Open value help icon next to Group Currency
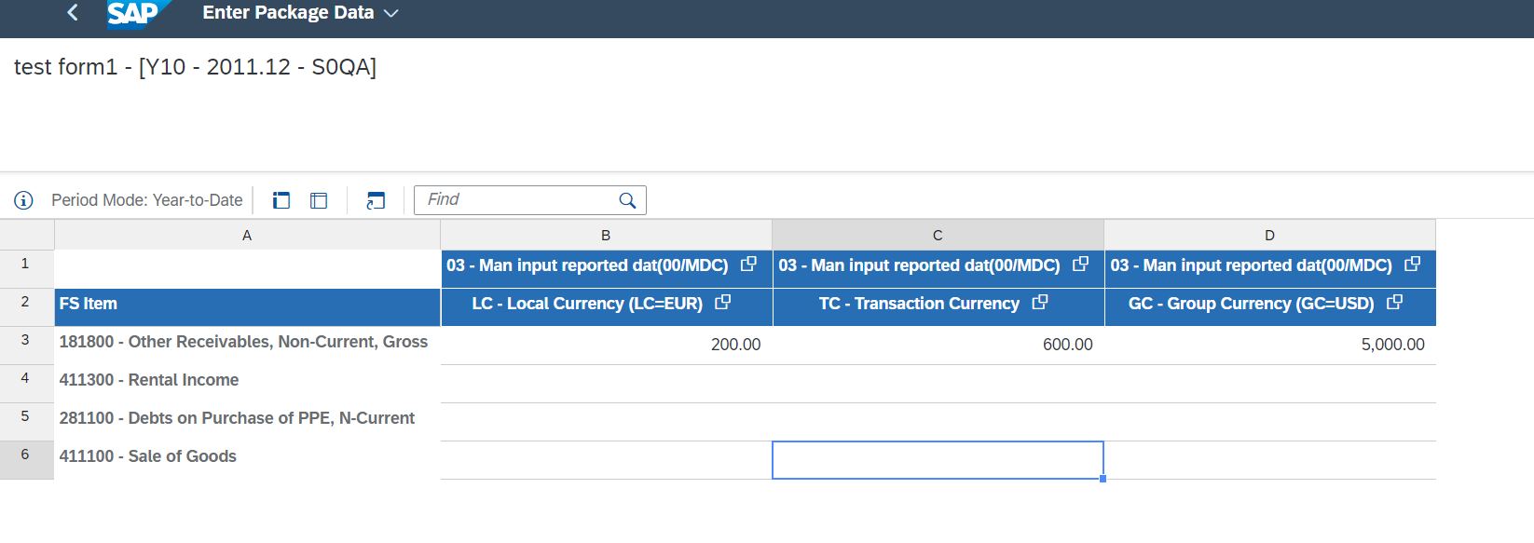Viewport: 1534px width, 543px height. 1394,303
